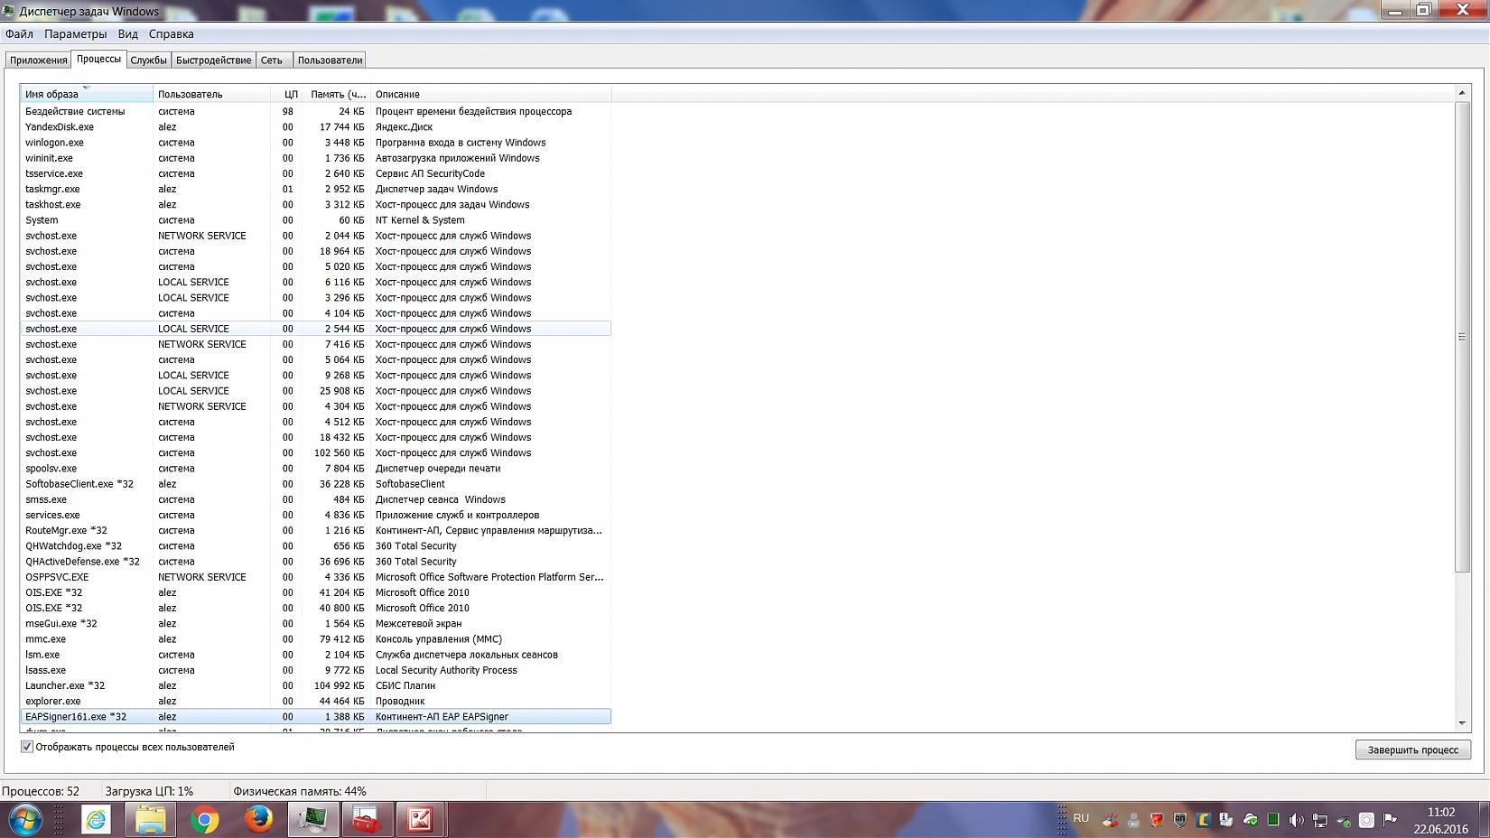This screenshot has height=838, width=1490.
Task: Click the green CPU usage meter tray icon
Action: pyautogui.click(x=1273, y=820)
